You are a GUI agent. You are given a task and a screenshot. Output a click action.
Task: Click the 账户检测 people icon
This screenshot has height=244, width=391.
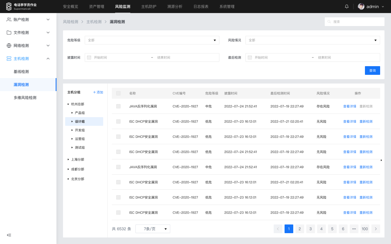point(9,20)
